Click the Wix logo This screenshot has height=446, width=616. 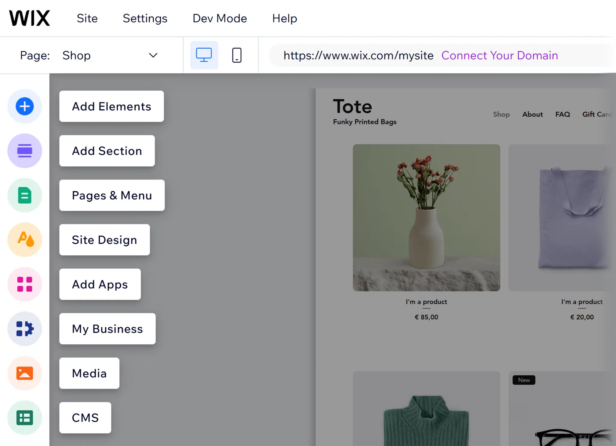pyautogui.click(x=29, y=18)
